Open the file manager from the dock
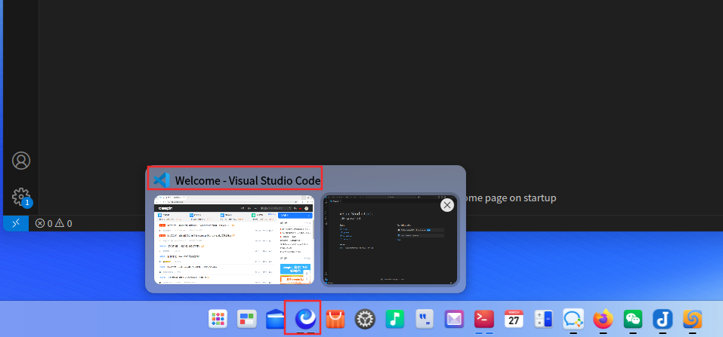 (x=276, y=319)
